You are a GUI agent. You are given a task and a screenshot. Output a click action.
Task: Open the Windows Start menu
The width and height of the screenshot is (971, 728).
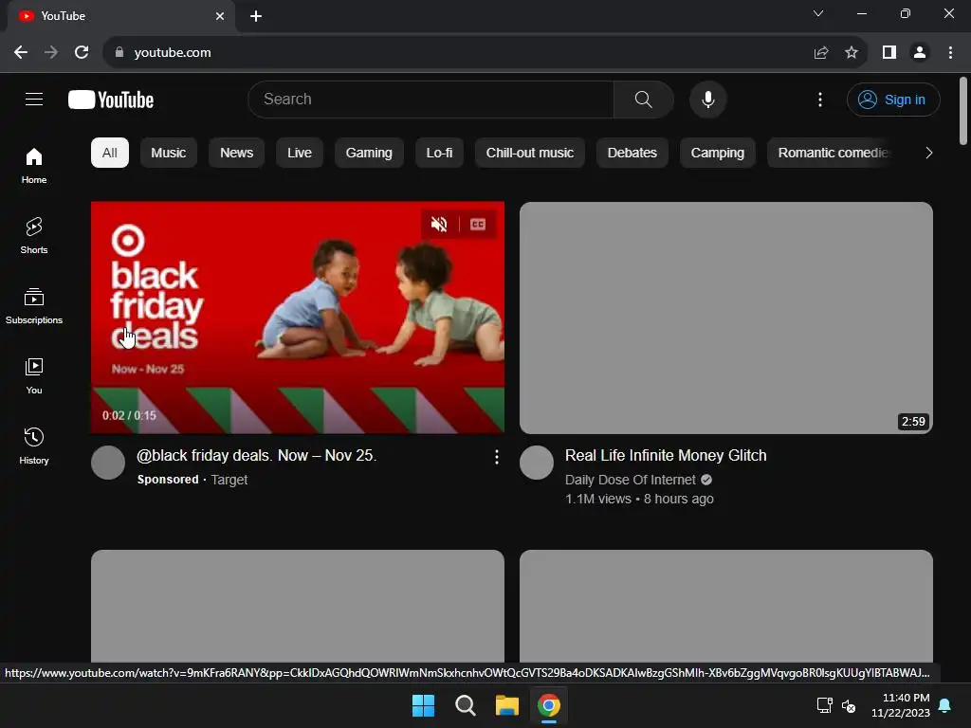[424, 705]
